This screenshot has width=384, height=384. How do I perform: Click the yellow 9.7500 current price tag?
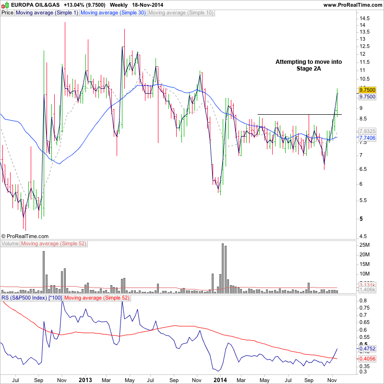367,90
